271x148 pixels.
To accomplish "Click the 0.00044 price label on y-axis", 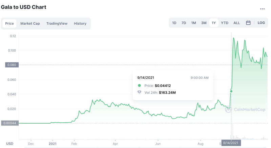I will (10, 123).
